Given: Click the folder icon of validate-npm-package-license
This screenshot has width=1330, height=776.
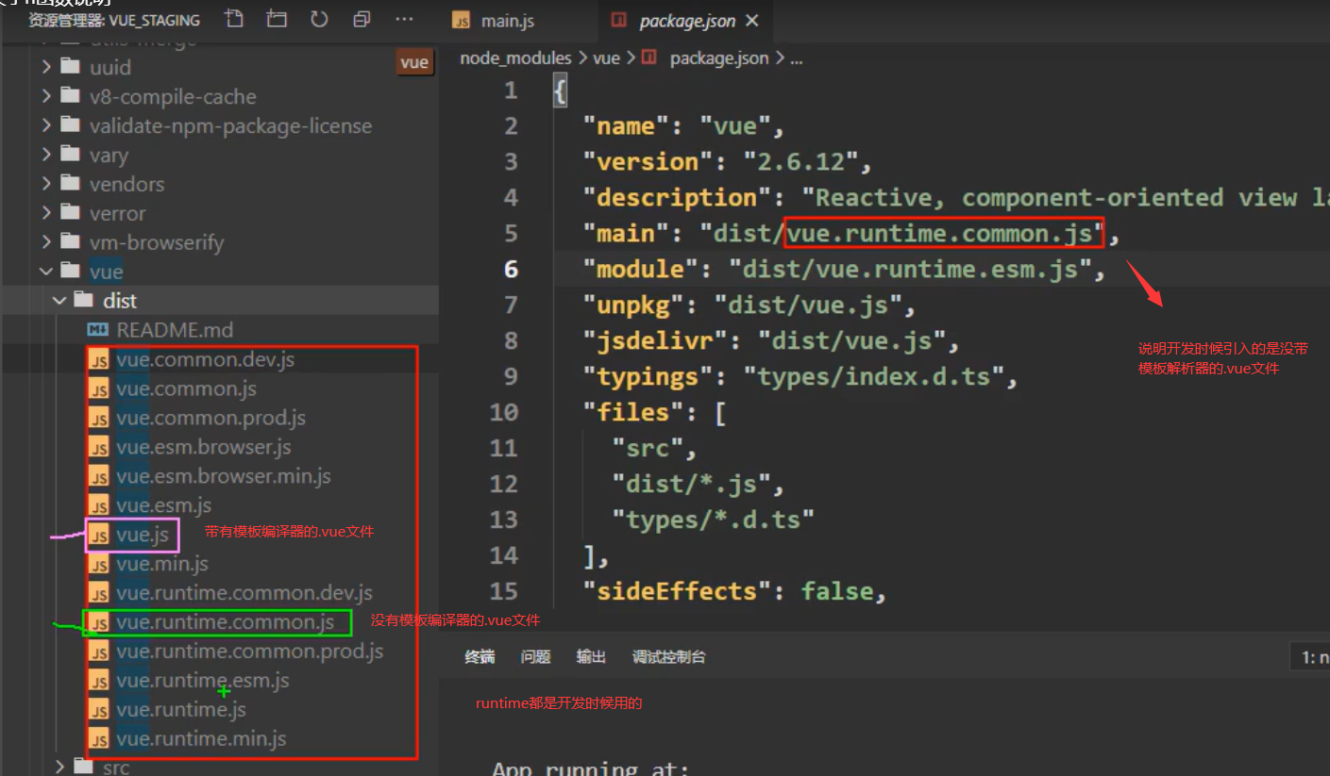Looking at the screenshot, I should coord(70,125).
